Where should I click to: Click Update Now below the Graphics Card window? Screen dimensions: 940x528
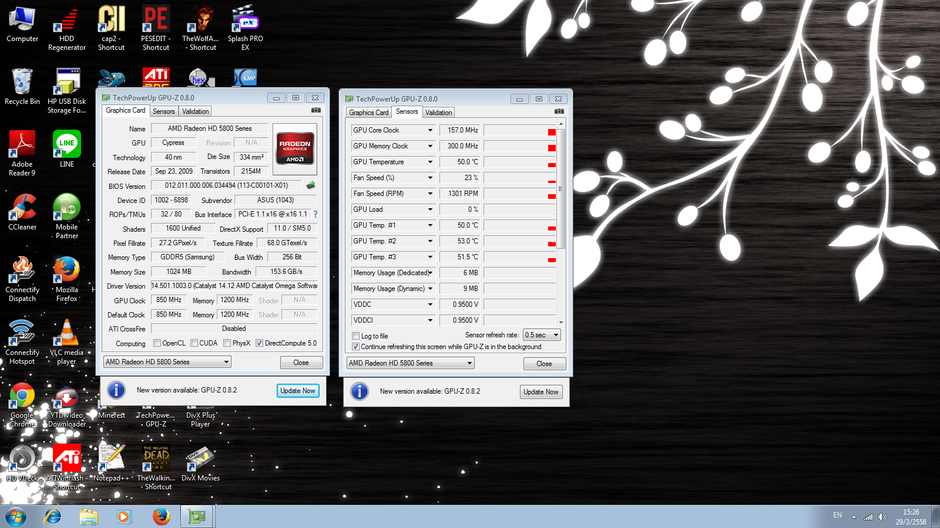click(x=298, y=391)
